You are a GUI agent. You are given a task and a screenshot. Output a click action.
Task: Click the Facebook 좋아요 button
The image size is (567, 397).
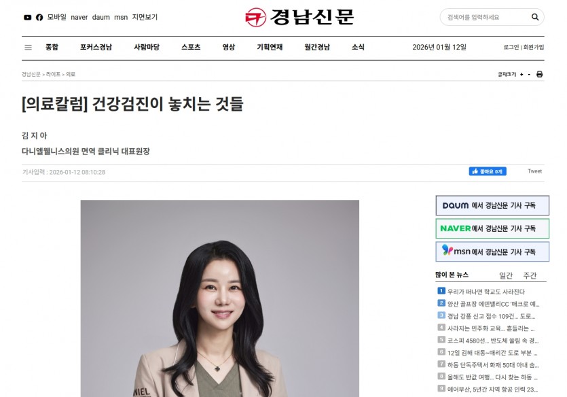point(488,171)
